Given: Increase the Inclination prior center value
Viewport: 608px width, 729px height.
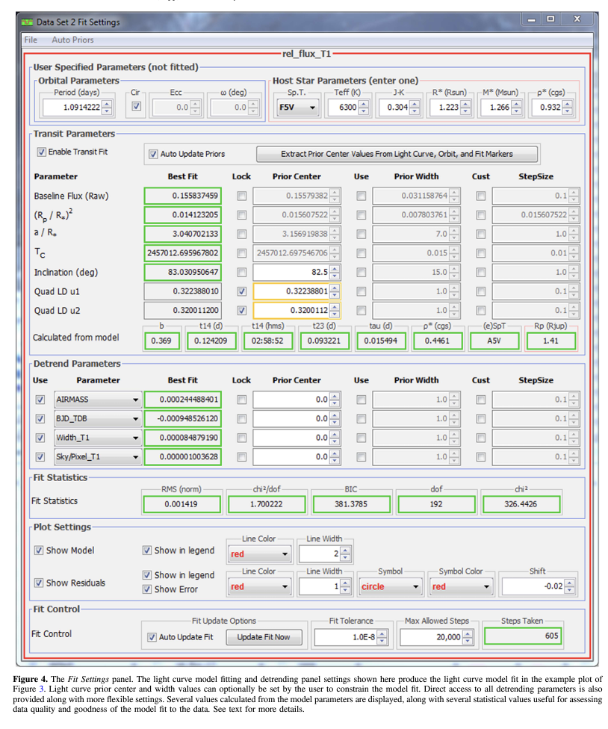Looking at the screenshot, I should [335, 268].
